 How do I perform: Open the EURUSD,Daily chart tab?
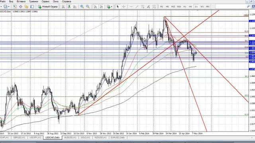point(118,137)
